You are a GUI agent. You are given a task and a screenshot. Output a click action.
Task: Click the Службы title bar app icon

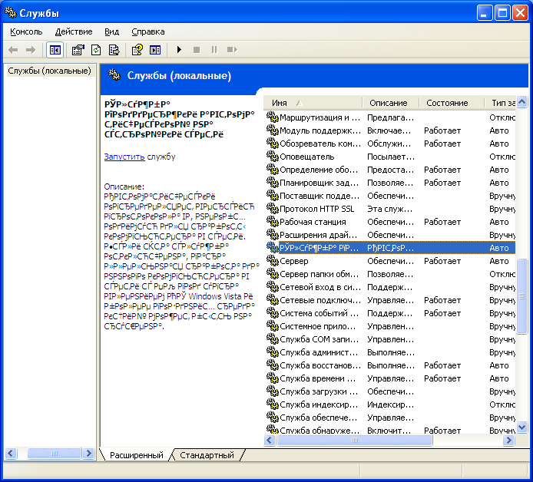pos(11,13)
